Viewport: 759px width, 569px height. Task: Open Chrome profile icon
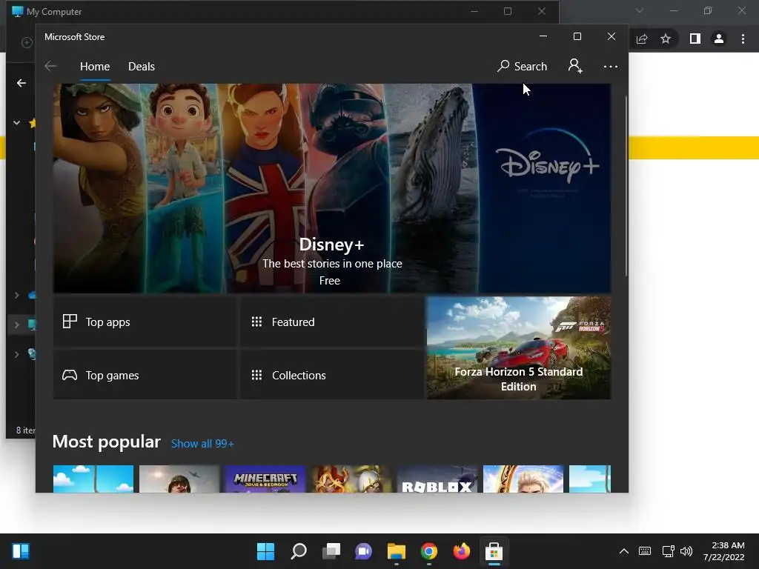click(x=719, y=39)
